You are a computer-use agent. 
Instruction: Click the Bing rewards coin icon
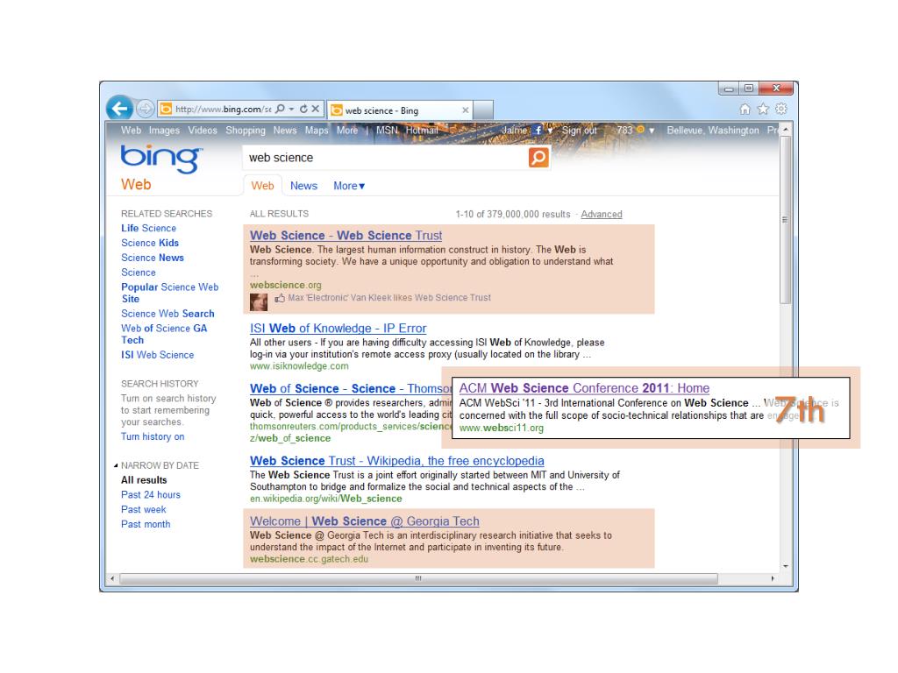point(641,130)
